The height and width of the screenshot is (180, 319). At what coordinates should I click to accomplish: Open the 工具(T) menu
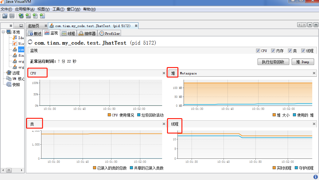[58, 9]
